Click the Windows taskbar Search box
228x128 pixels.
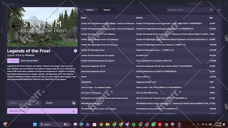click(x=55, y=124)
